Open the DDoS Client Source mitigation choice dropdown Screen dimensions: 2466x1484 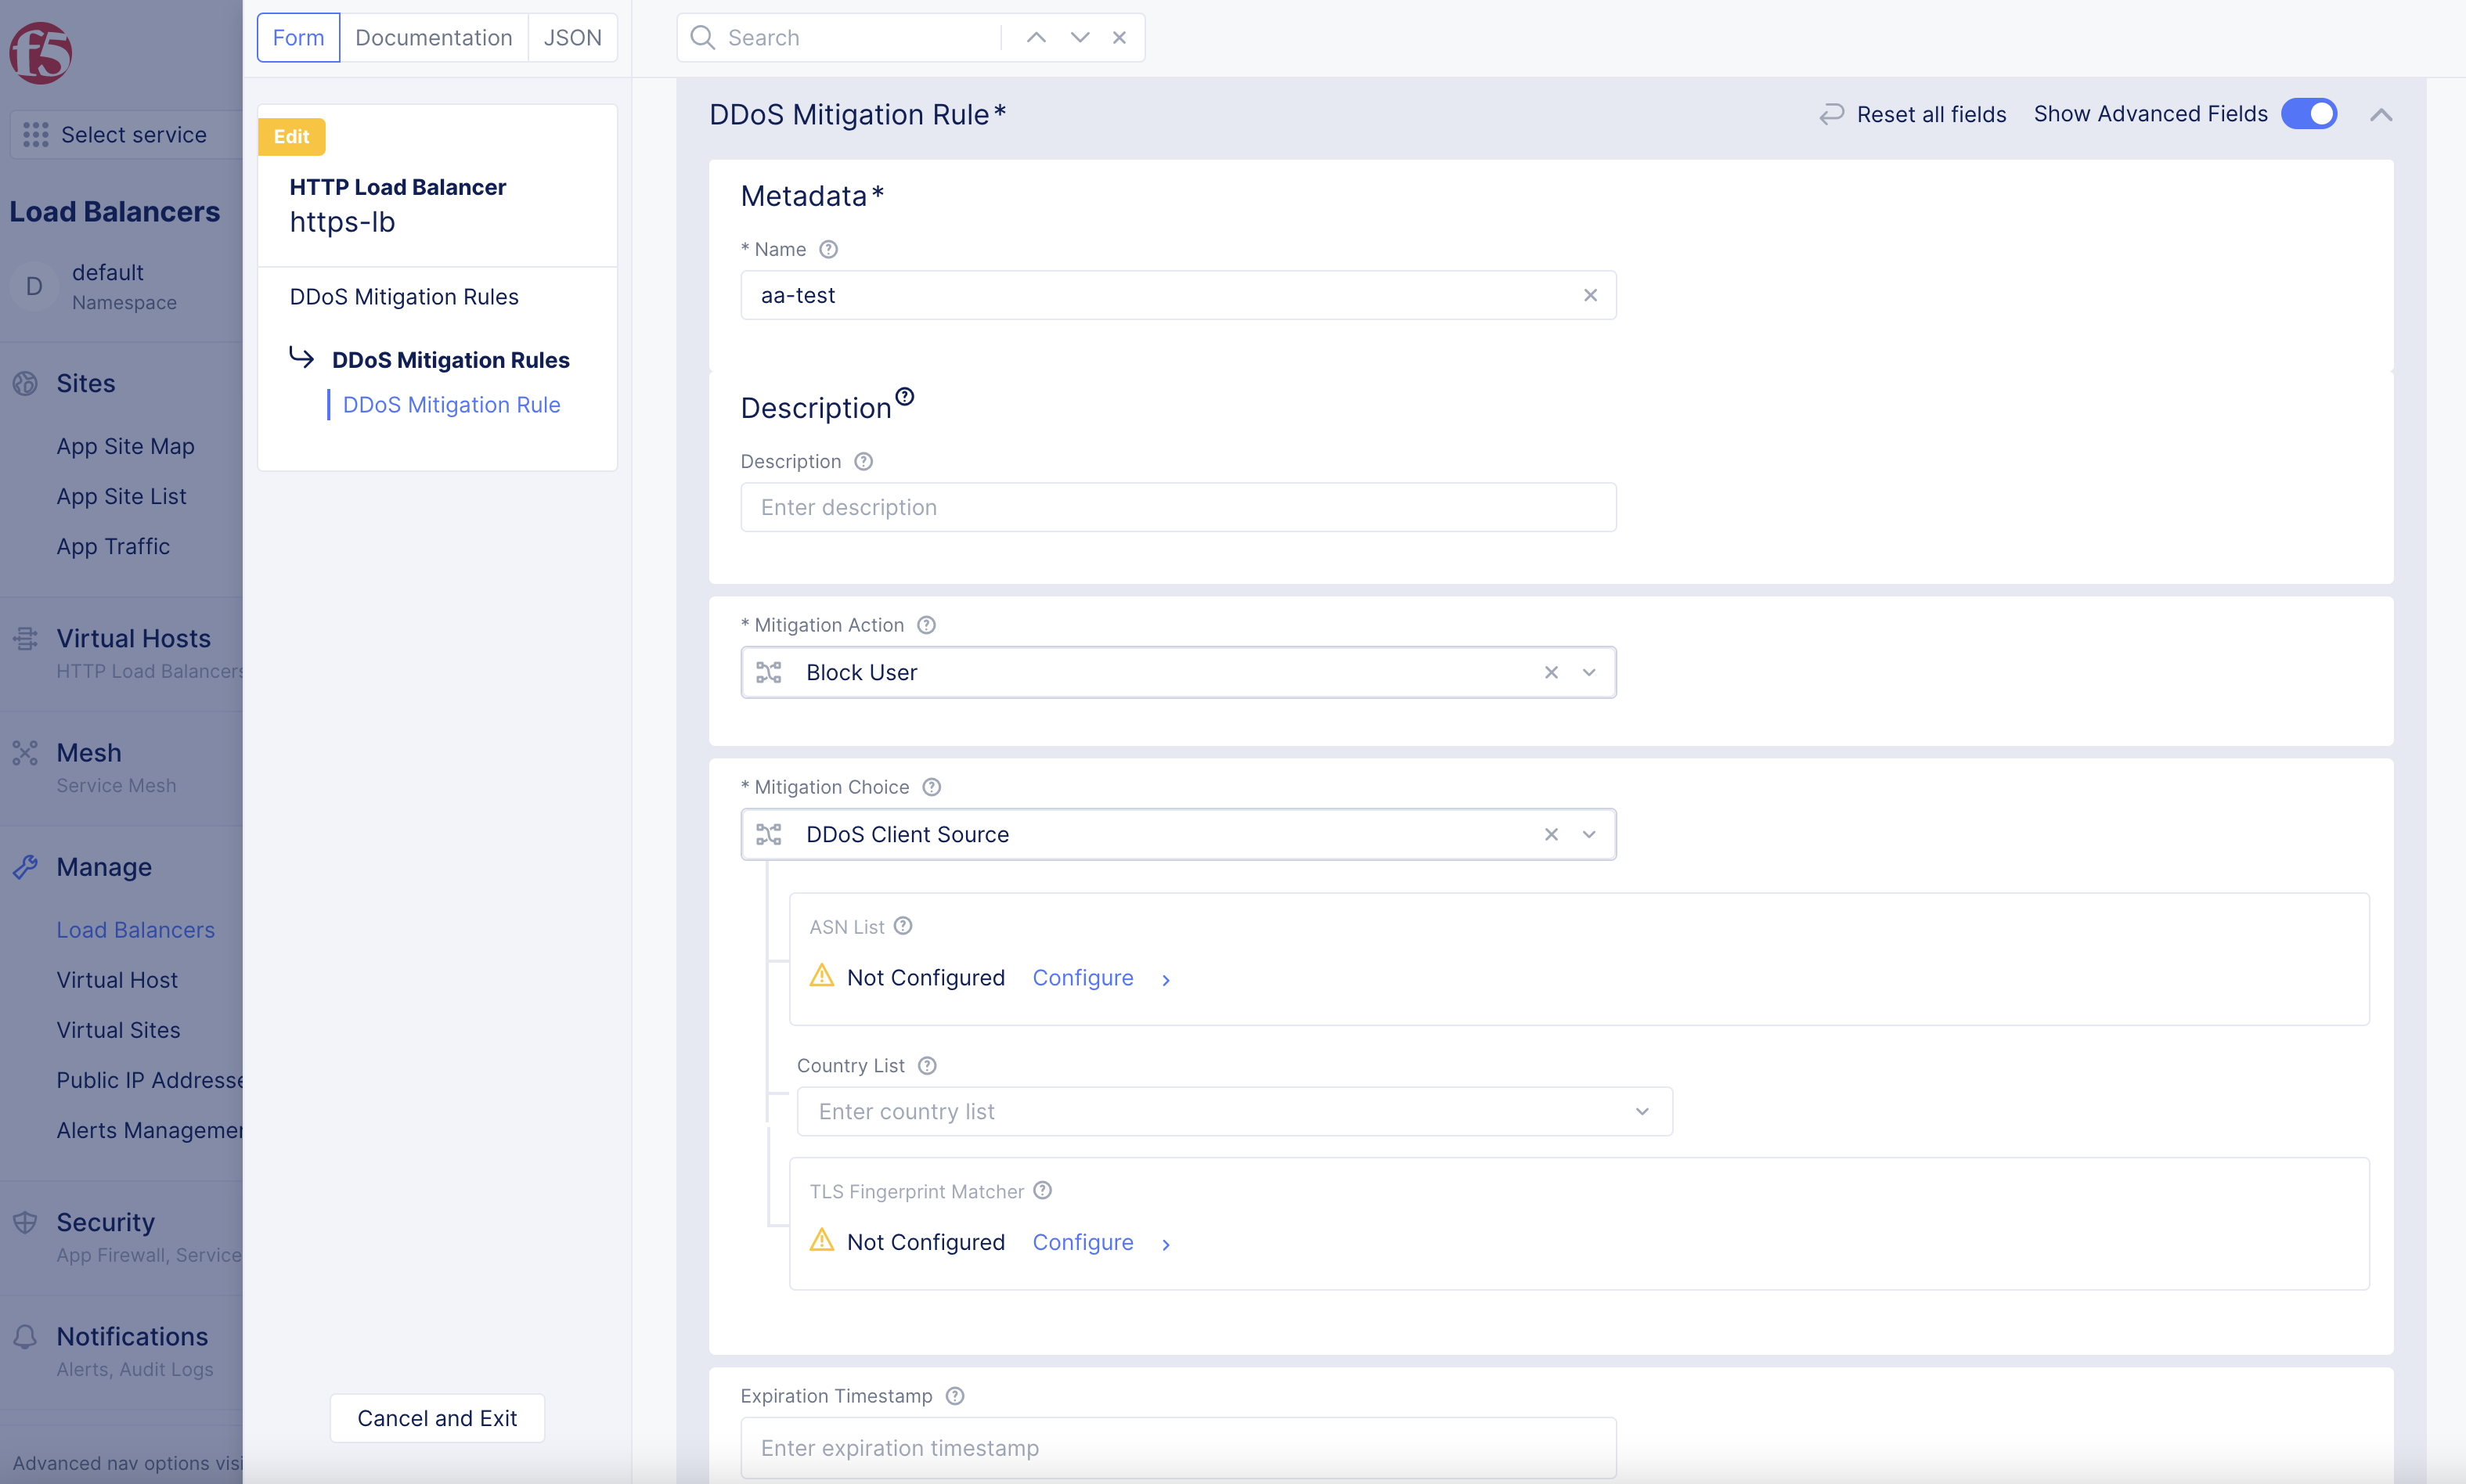[x=1588, y=833]
